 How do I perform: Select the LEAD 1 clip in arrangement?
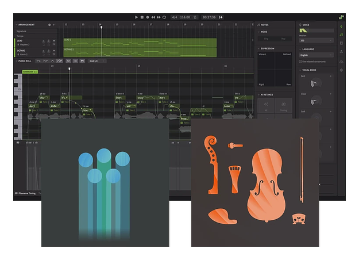(x=140, y=43)
